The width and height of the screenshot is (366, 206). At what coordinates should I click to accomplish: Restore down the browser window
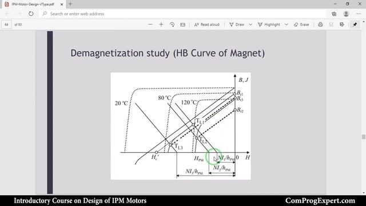pos(347,4)
